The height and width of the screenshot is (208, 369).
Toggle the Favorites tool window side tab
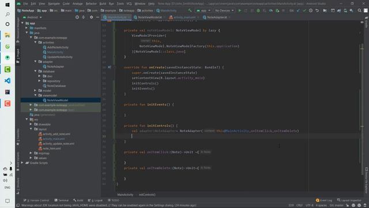pos(18,138)
